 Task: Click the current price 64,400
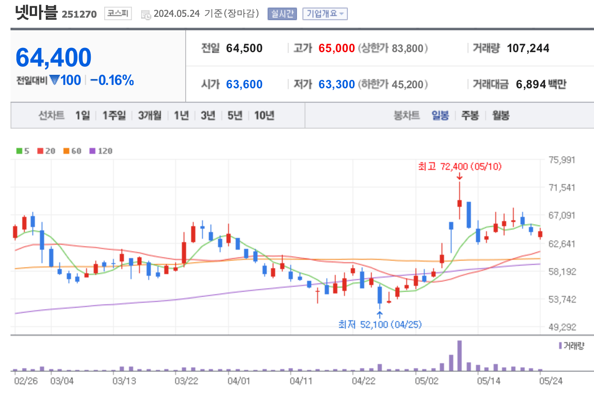(x=53, y=57)
